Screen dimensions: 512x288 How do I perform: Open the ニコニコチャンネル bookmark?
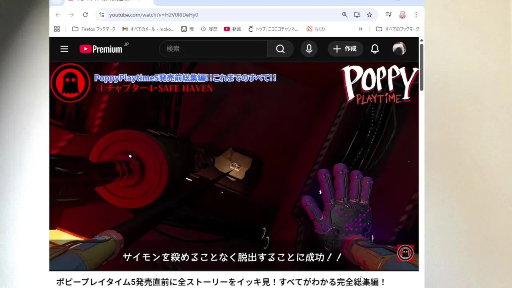click(x=273, y=29)
